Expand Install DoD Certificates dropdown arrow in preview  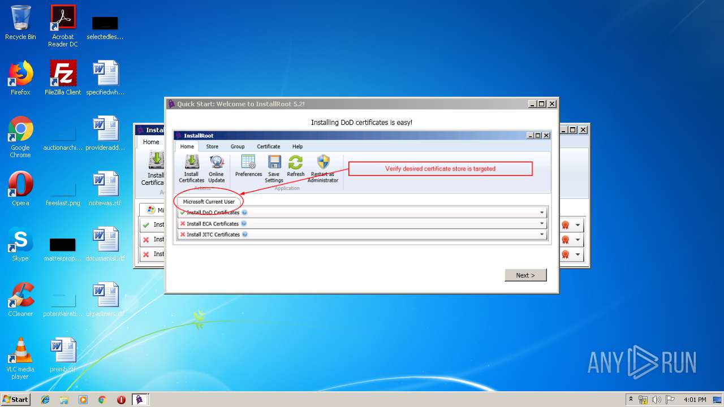click(542, 213)
